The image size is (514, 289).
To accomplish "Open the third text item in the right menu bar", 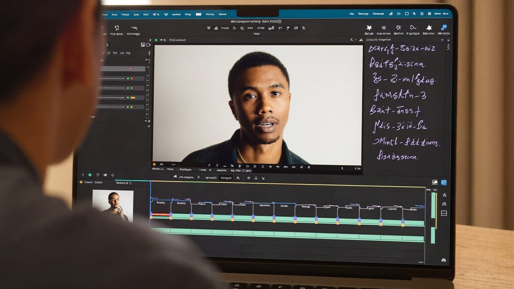I will coord(378,14).
